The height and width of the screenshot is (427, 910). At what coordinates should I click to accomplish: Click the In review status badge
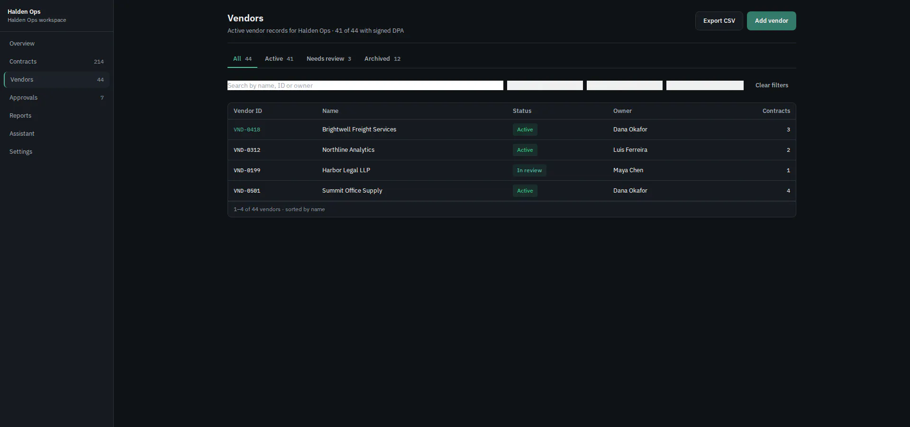pos(529,170)
